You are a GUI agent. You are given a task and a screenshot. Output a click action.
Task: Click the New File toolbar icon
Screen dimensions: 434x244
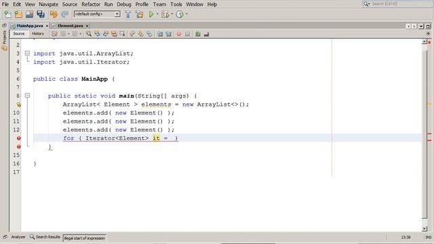pyautogui.click(x=7, y=14)
